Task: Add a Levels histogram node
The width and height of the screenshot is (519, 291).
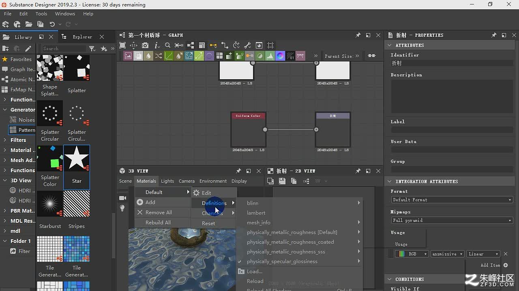Action: click(270, 56)
